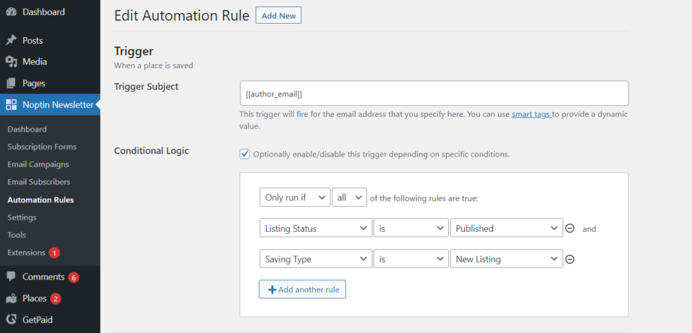Viewport: 692px width, 333px height.
Task: Click the Comments speech bubble icon
Action: click(11, 277)
